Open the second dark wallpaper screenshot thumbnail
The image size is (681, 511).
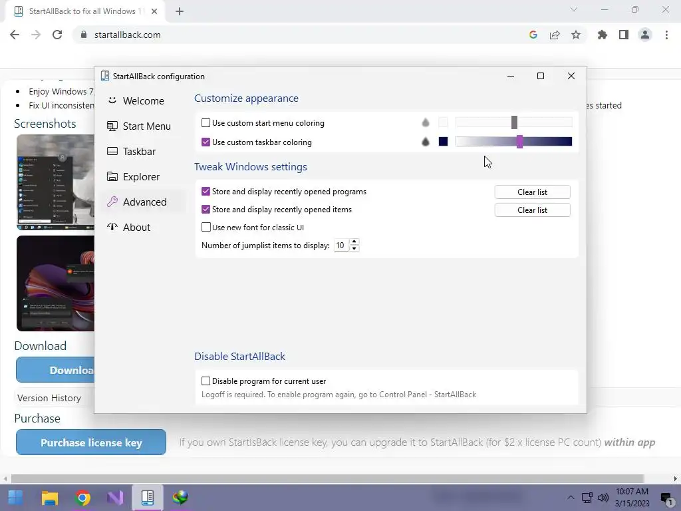(x=56, y=283)
